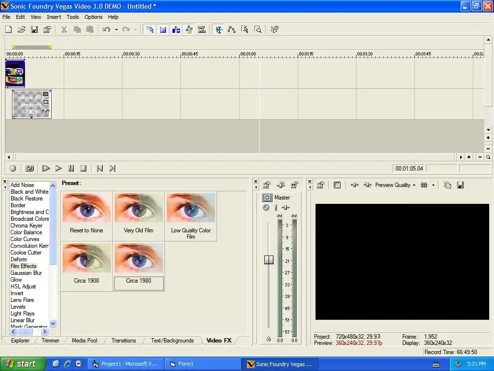Expand the Undo history dropdown arrow
494x371 pixels.
(x=116, y=29)
